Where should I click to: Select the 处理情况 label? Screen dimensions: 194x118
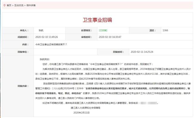[x=86, y=30]
